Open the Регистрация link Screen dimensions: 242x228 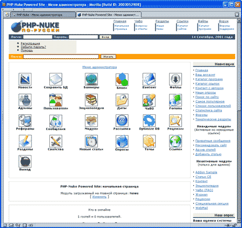tap(30, 44)
